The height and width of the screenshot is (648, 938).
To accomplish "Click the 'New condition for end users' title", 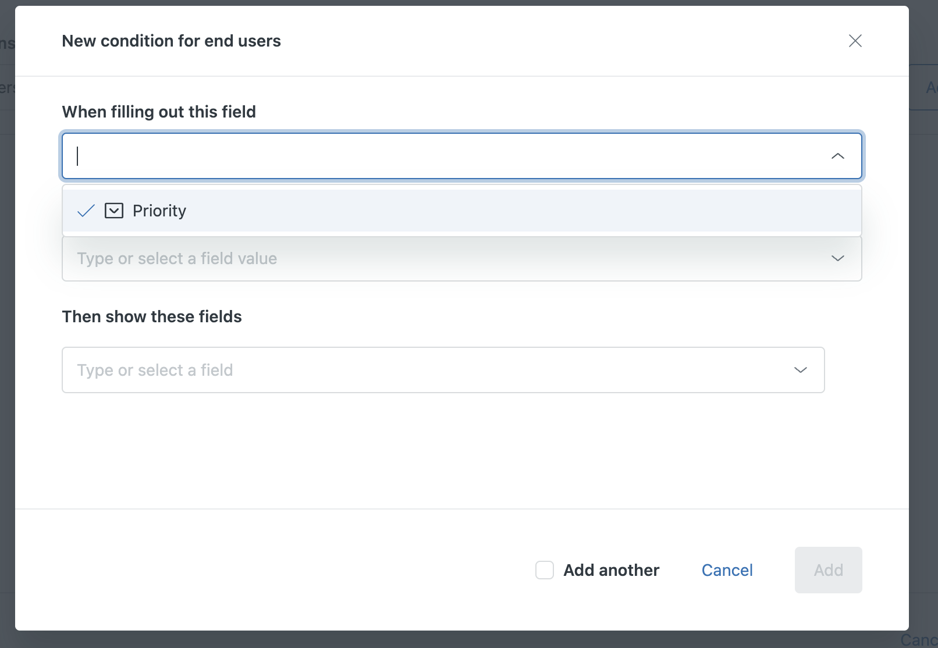I will [171, 41].
